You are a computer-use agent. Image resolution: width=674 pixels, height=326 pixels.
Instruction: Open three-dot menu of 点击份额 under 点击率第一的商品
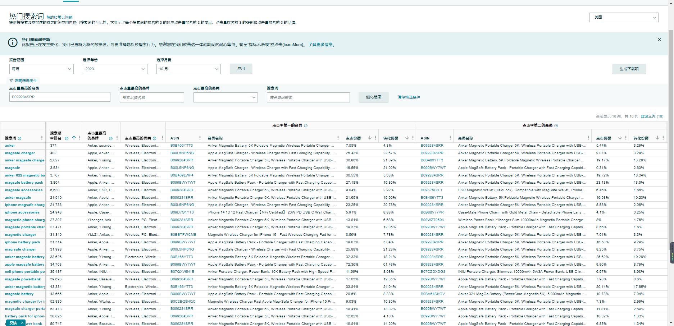pyautogui.click(x=375, y=138)
